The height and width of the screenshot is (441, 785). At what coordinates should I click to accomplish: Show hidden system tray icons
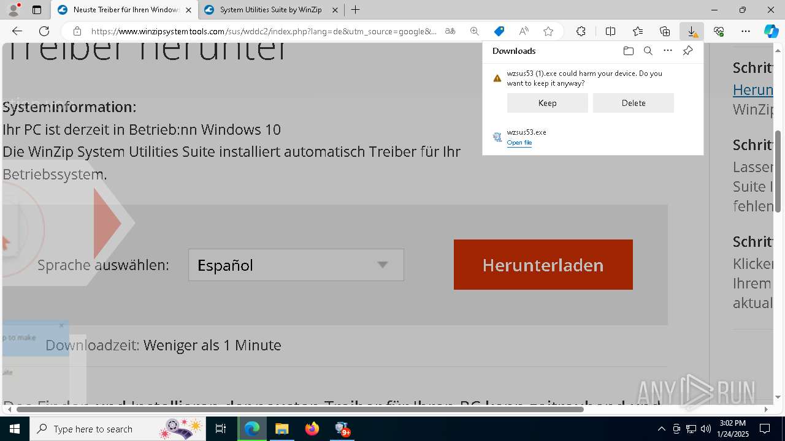(x=661, y=429)
